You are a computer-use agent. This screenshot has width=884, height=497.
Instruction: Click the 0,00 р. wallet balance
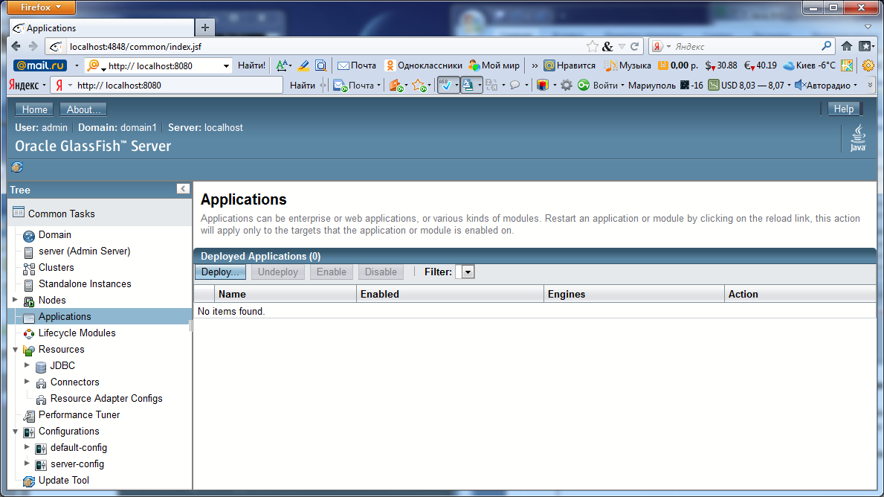pyautogui.click(x=678, y=66)
